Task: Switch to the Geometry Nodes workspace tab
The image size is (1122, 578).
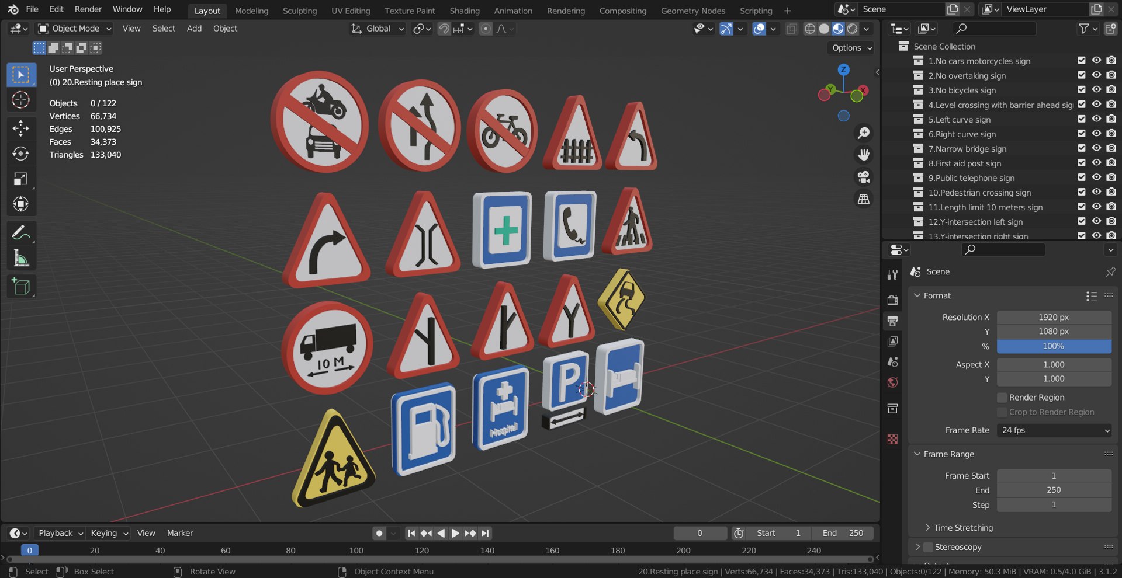Action: (693, 11)
